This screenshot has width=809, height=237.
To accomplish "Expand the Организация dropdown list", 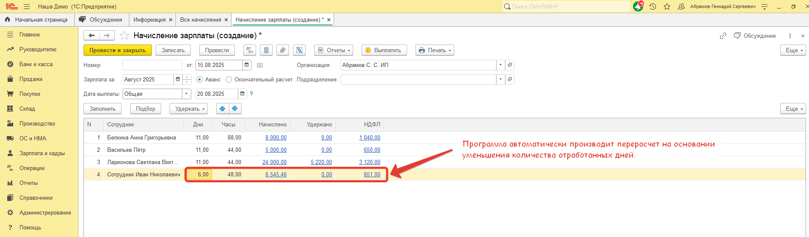I will (x=500, y=65).
